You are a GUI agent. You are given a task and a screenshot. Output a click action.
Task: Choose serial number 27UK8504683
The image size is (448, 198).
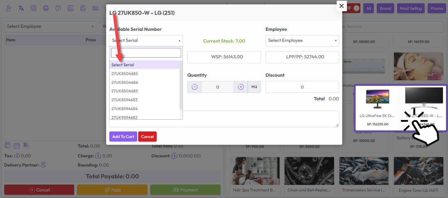tap(144, 91)
